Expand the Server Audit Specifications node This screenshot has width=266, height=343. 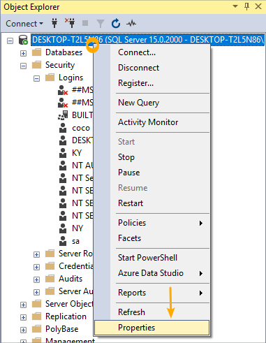tap(36, 293)
